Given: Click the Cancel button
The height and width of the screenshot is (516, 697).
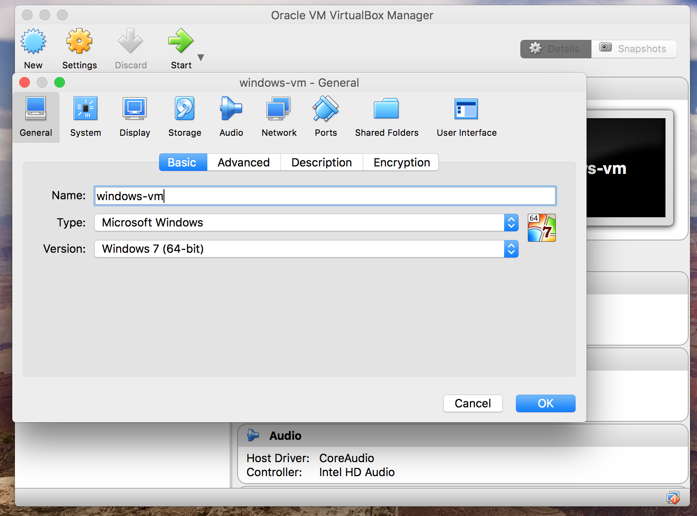Looking at the screenshot, I should tap(473, 403).
